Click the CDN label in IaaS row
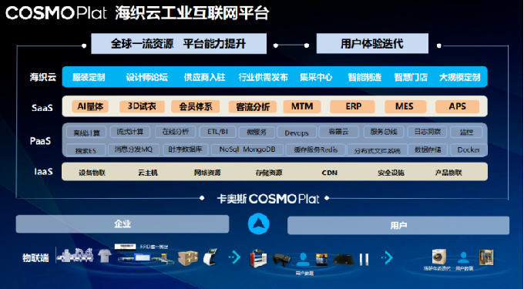Image resolution: width=524 pixels, height=289 pixels. tap(330, 173)
